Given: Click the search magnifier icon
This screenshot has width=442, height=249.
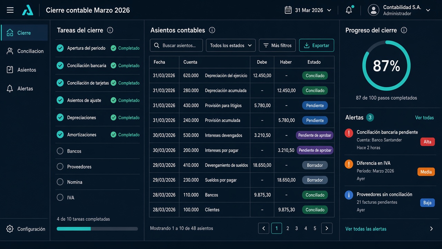Looking at the screenshot, I should click(157, 45).
